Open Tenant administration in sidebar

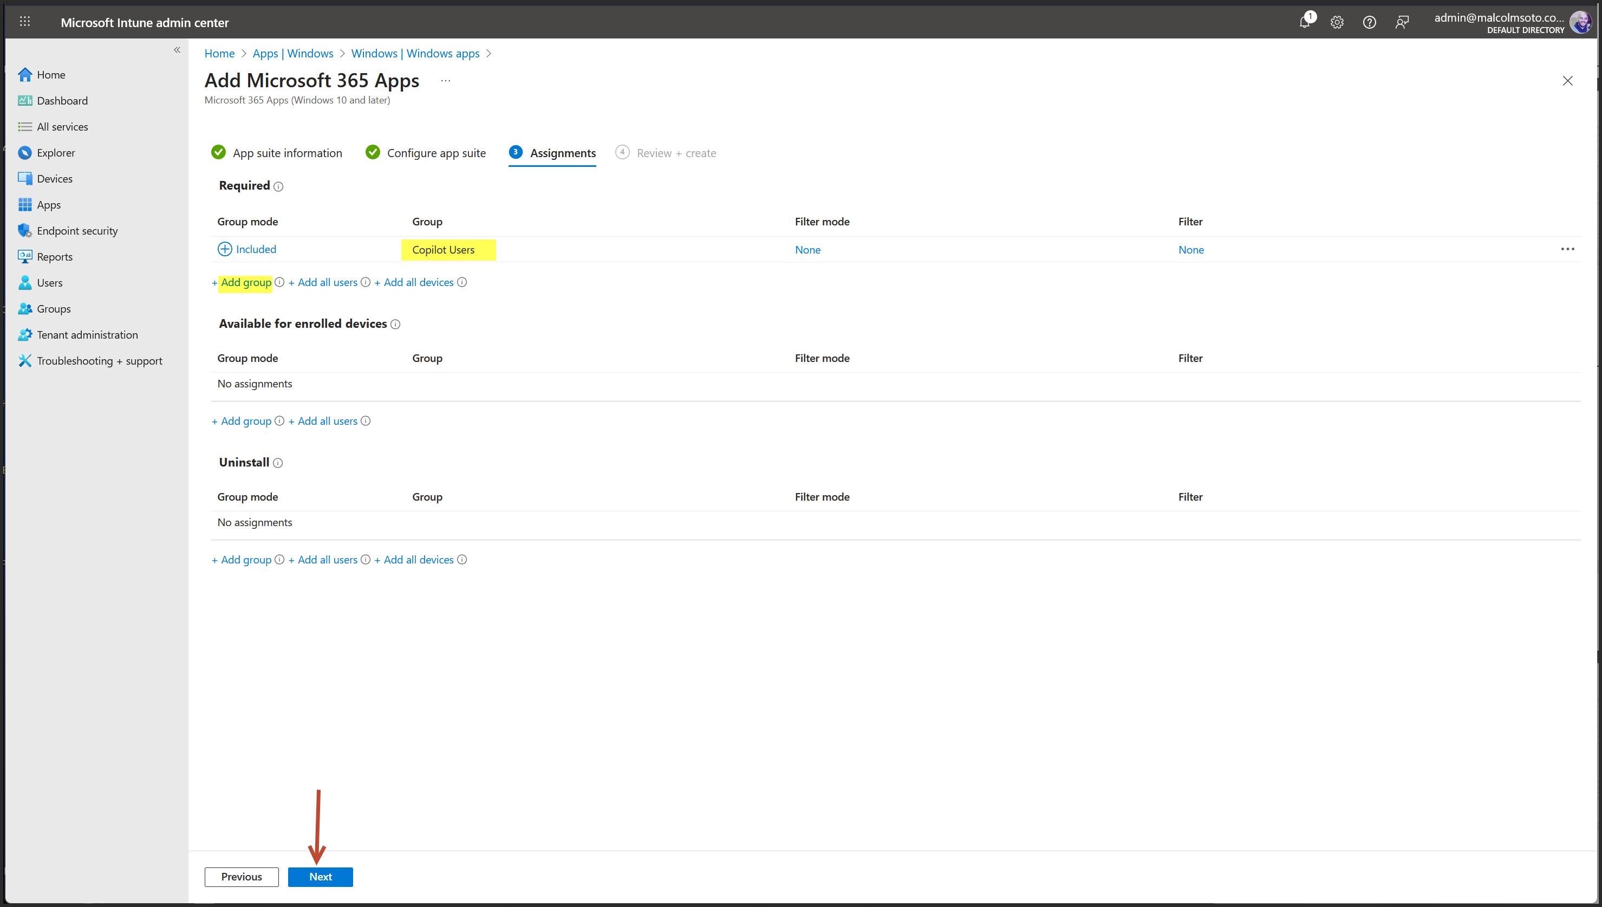(87, 334)
